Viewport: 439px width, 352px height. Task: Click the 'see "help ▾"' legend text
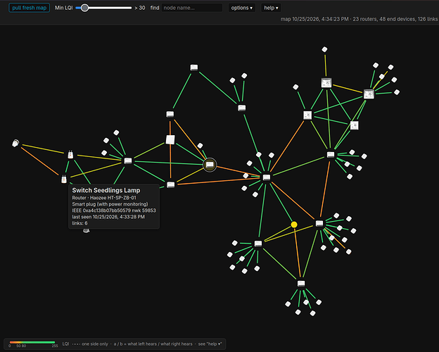pyautogui.click(x=210, y=344)
